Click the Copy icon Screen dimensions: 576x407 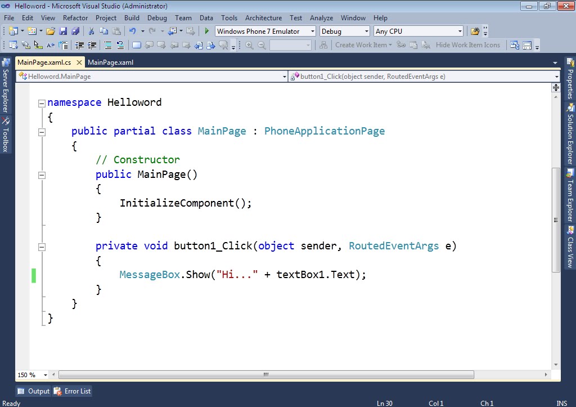pyautogui.click(x=104, y=32)
